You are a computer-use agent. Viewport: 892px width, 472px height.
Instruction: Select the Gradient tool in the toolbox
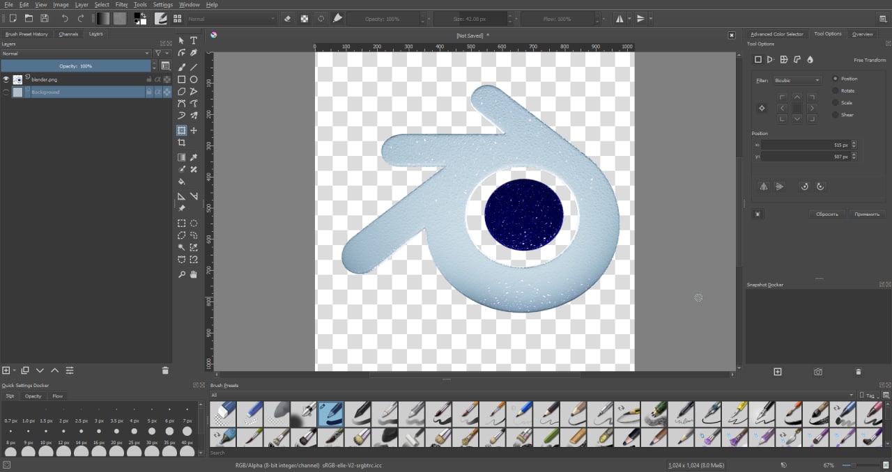click(182, 158)
